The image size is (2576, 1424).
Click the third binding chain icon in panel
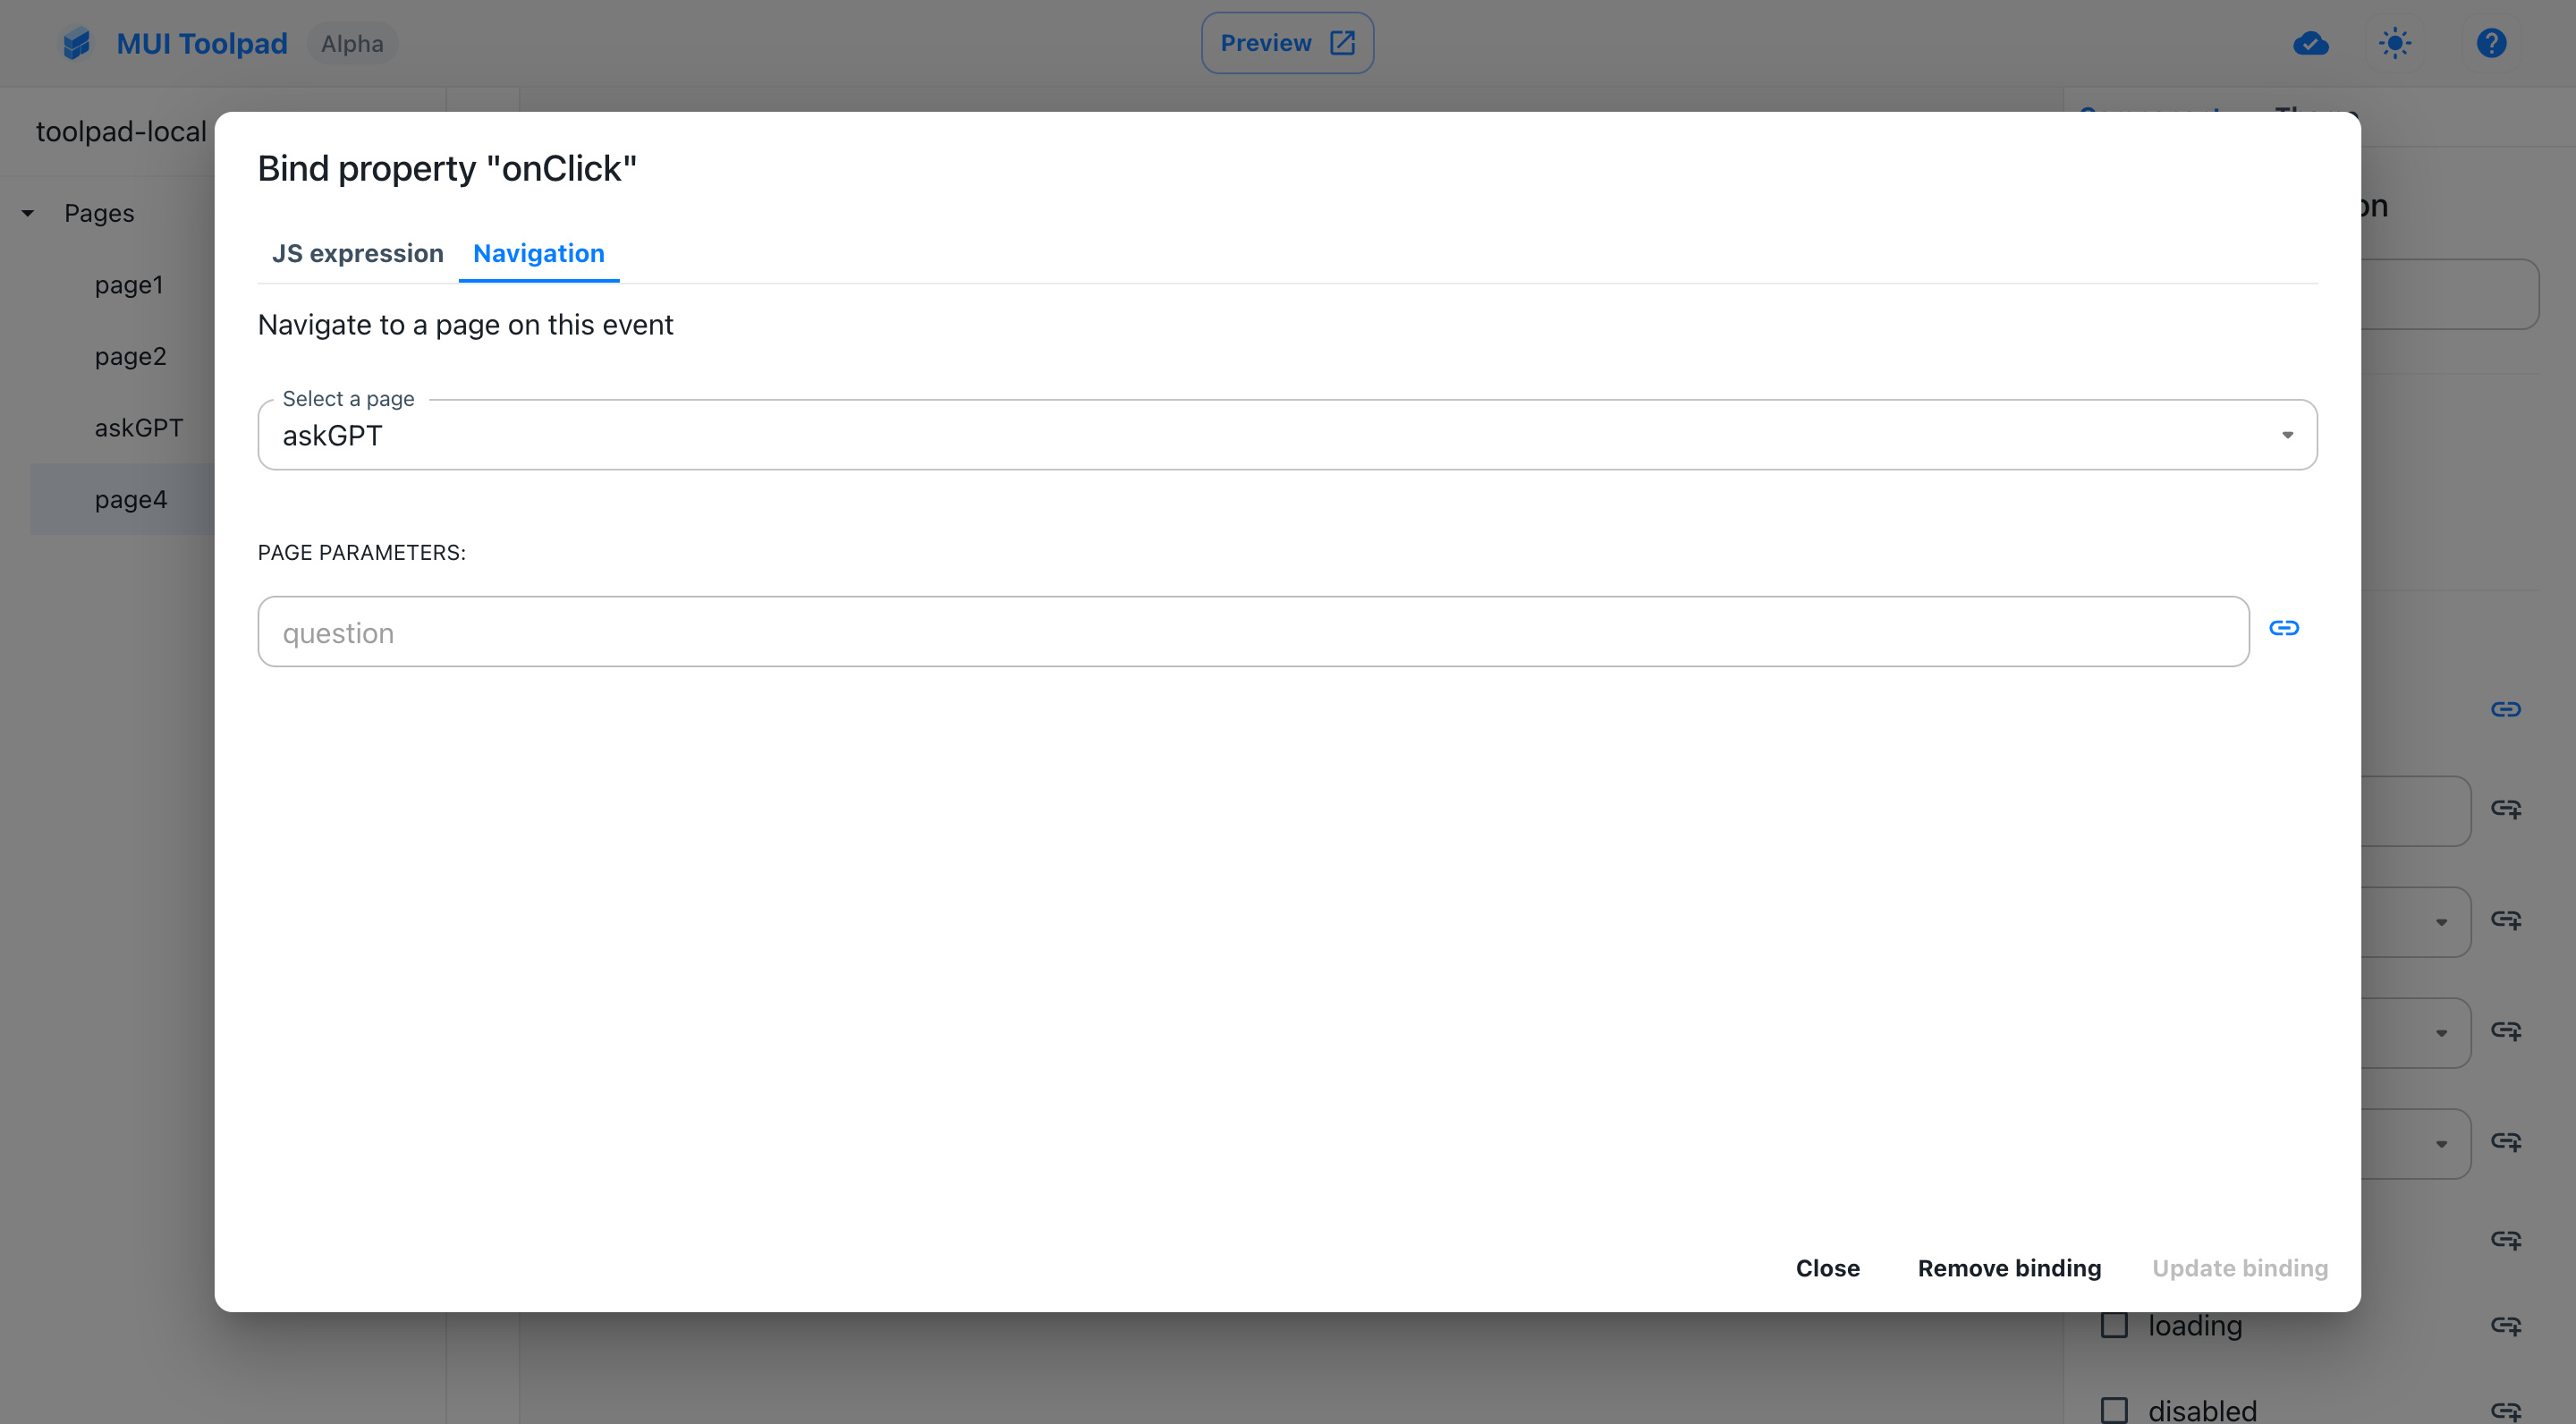[2508, 919]
